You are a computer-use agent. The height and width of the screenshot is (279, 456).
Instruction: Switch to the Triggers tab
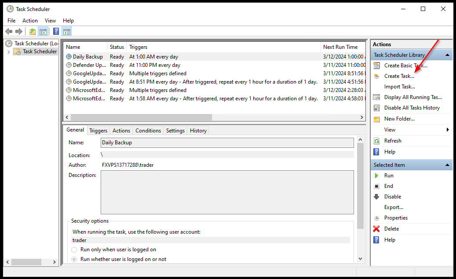98,131
